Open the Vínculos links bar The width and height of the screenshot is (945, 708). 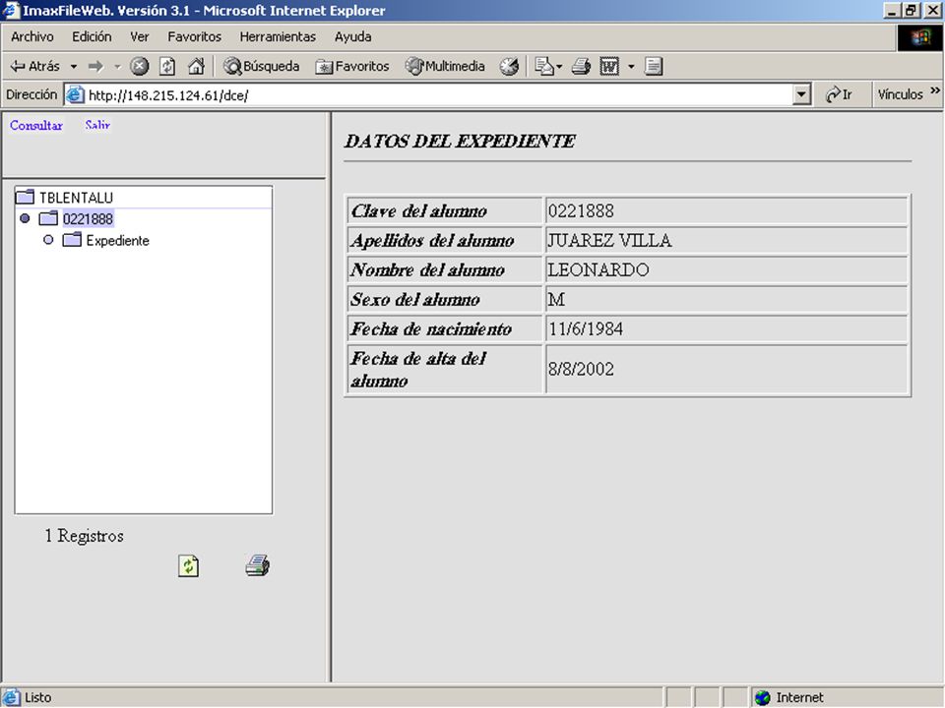click(900, 94)
